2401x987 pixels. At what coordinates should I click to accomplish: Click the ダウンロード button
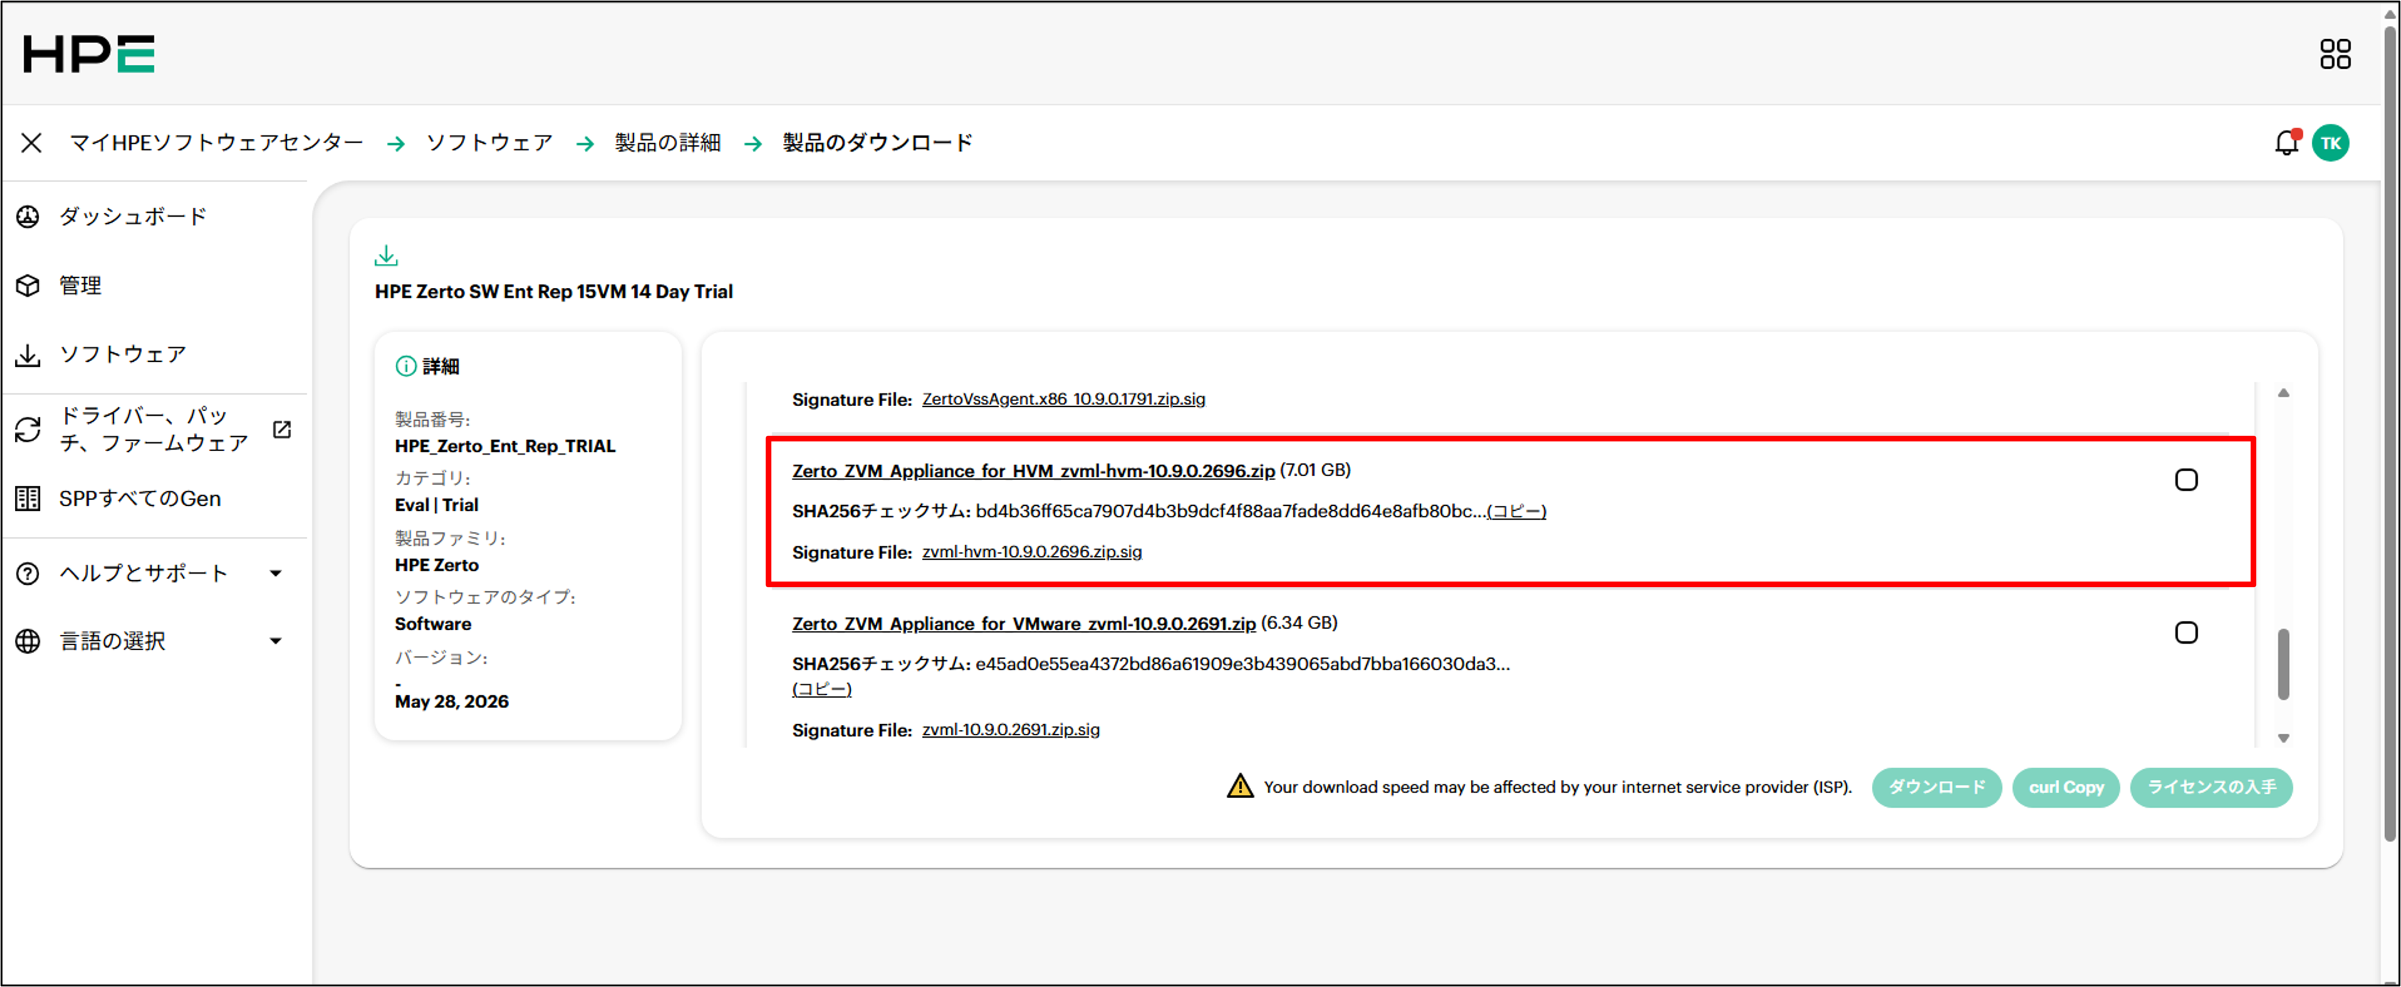tap(1936, 788)
